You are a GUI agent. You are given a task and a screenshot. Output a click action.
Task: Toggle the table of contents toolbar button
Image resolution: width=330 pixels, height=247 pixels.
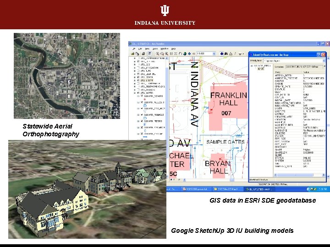point(149,54)
